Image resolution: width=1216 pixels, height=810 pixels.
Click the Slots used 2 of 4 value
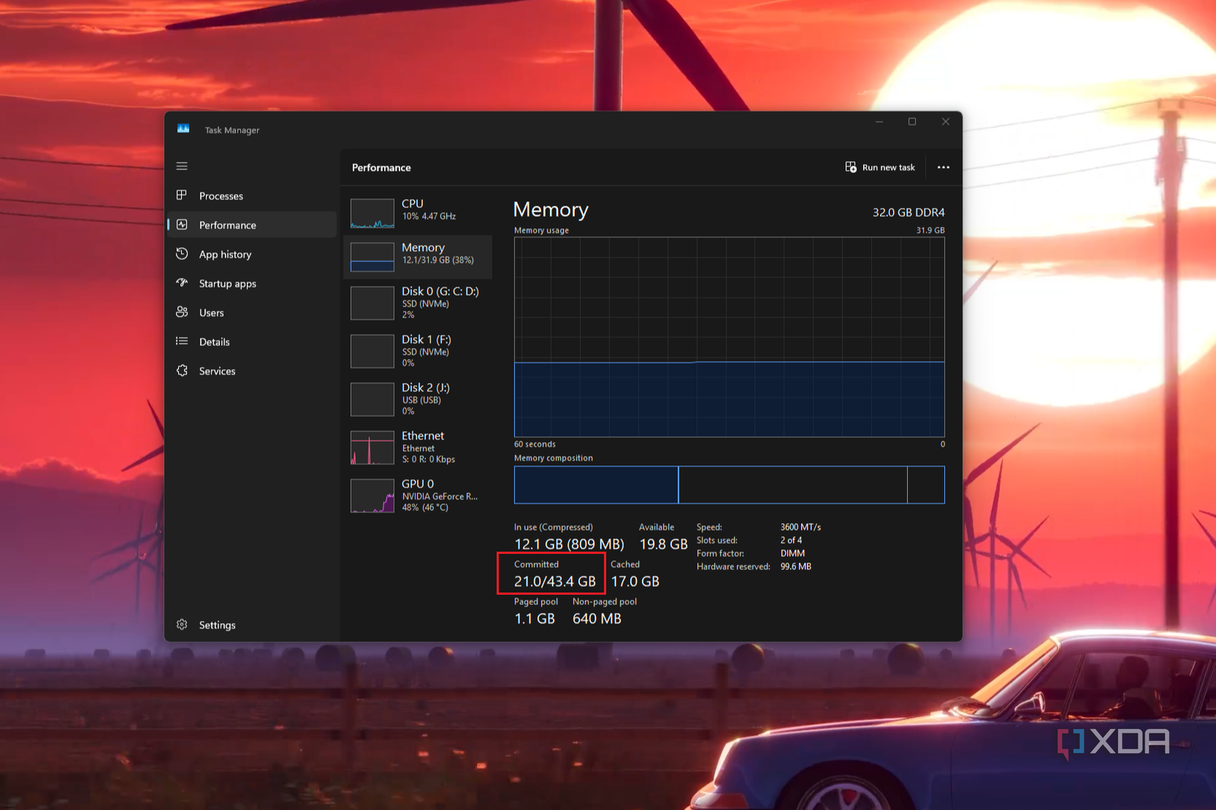pyautogui.click(x=792, y=540)
